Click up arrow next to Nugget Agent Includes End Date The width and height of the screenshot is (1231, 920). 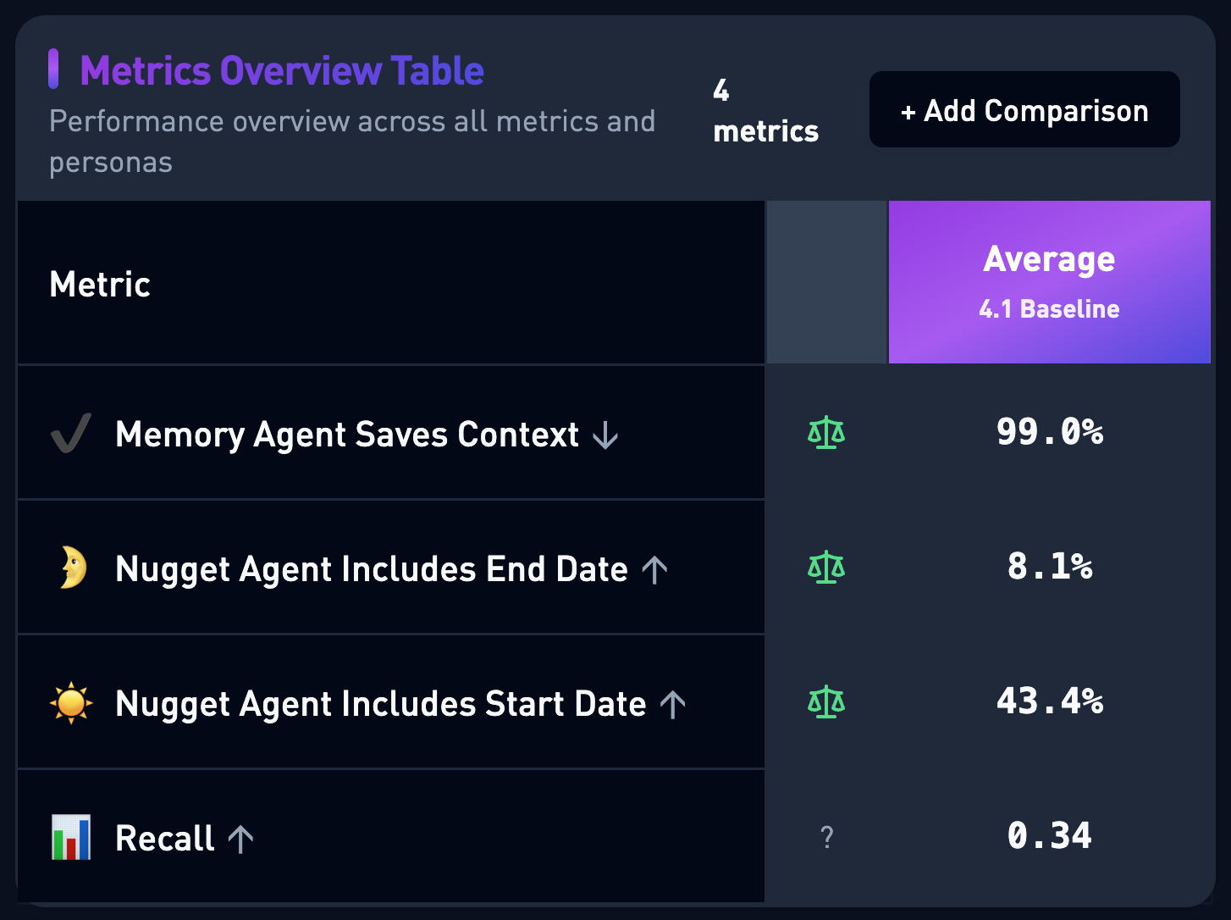[x=654, y=569]
